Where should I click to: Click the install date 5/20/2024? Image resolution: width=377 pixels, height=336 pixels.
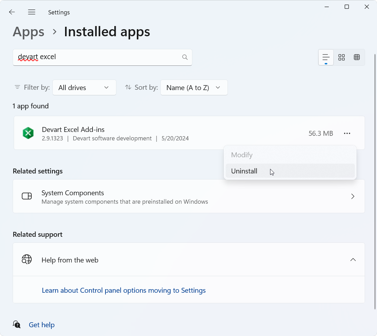click(x=175, y=138)
